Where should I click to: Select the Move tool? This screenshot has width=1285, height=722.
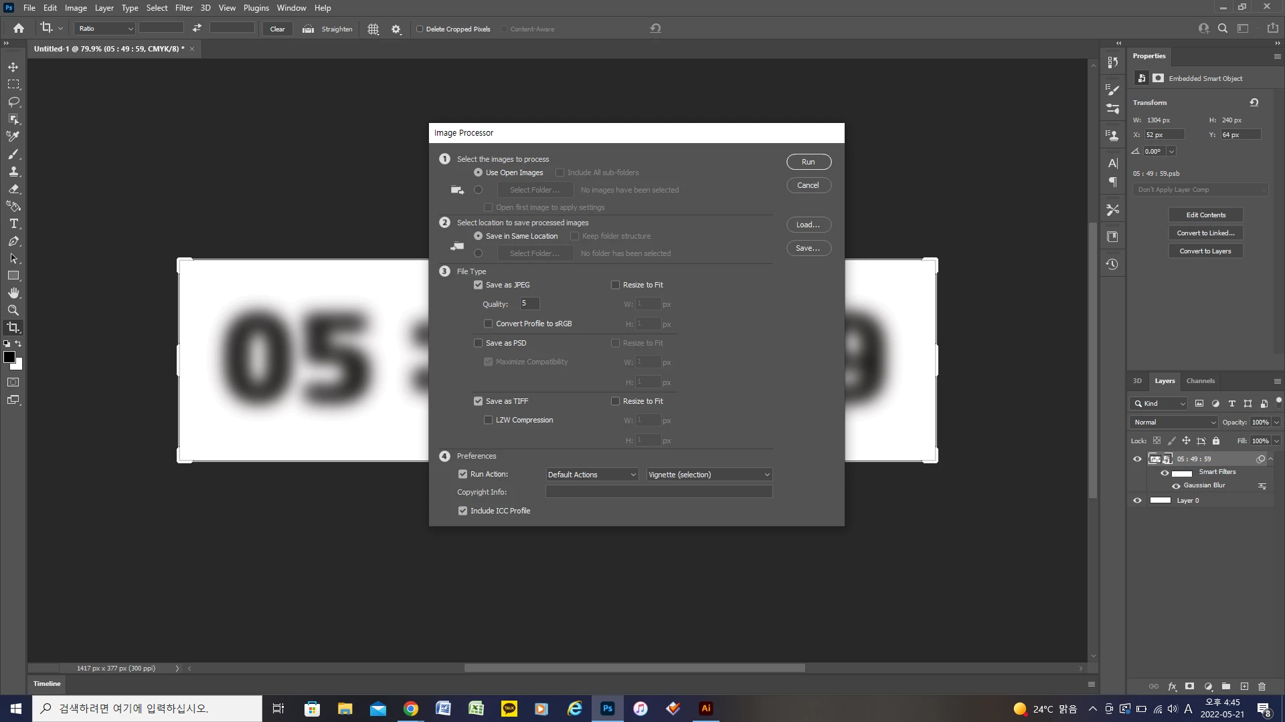click(13, 67)
